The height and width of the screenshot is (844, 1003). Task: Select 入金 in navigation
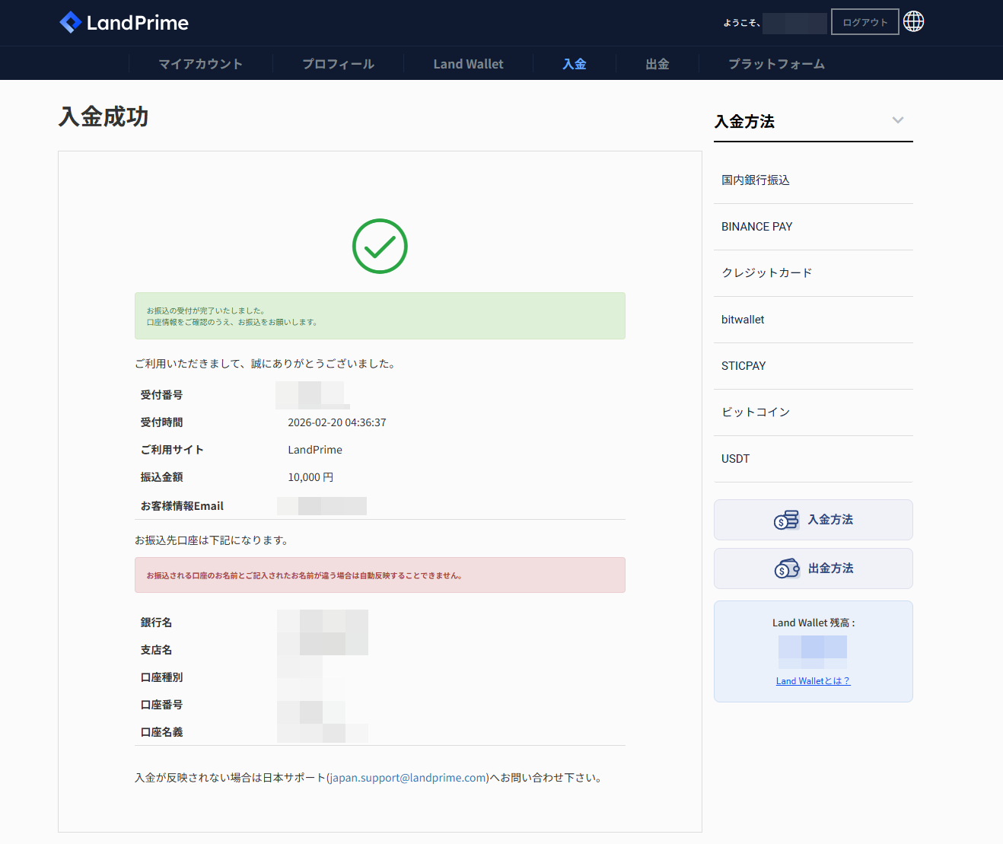[575, 64]
